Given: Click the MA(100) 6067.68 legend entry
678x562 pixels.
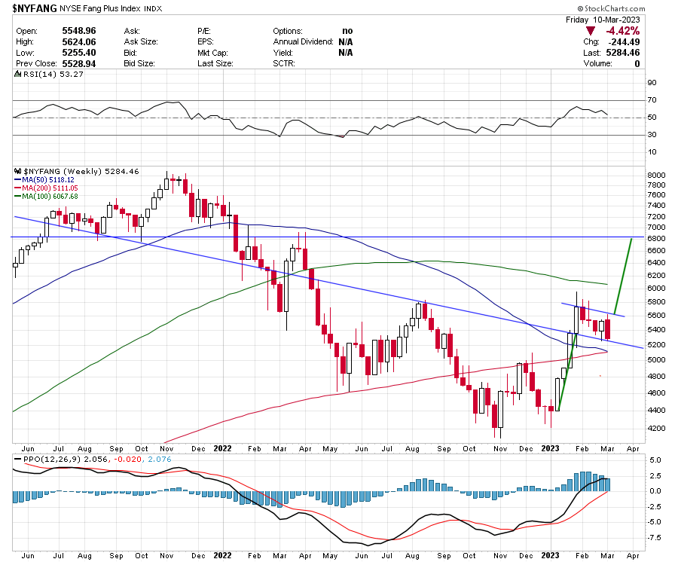Looking at the screenshot, I should (x=46, y=197).
